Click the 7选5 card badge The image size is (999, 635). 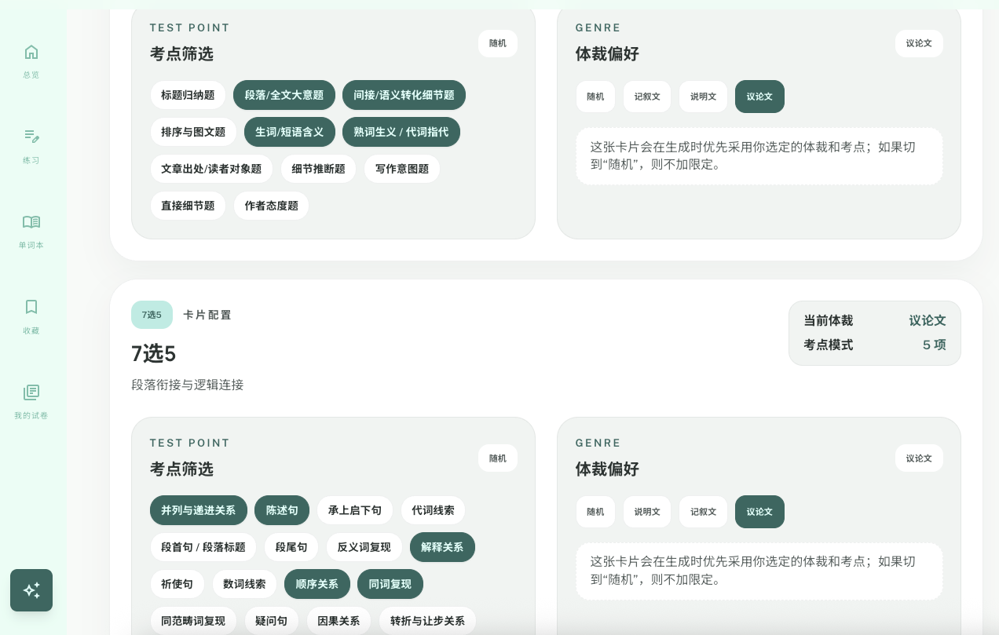coord(152,315)
